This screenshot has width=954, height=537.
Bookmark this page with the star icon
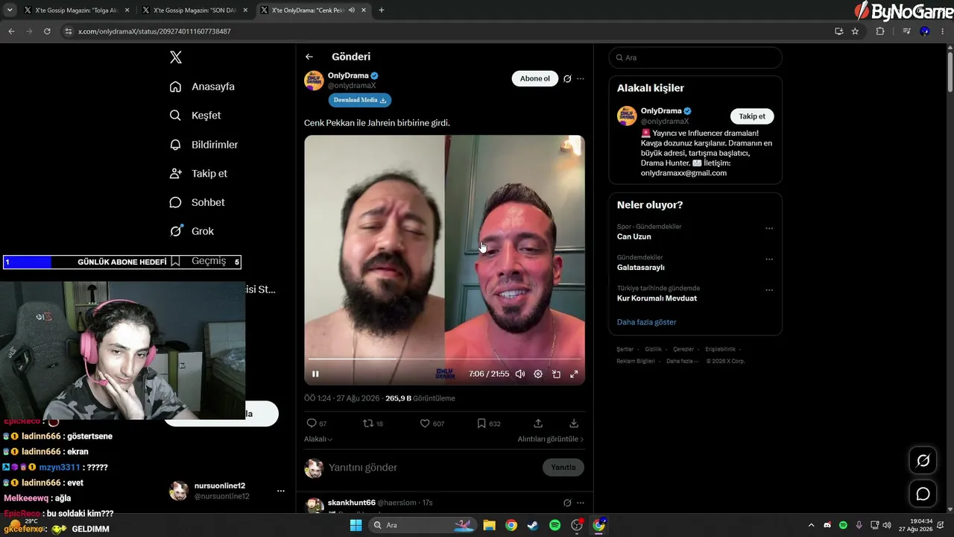(x=855, y=31)
